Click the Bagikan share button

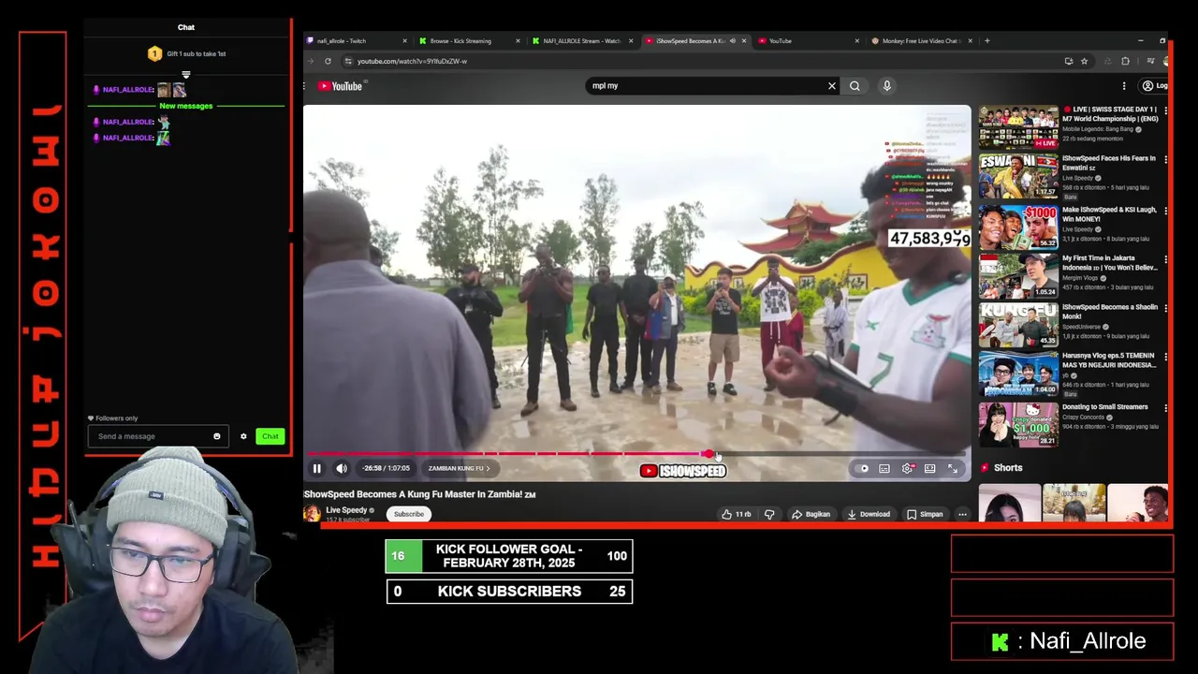(811, 514)
